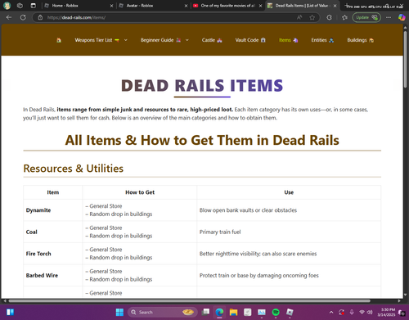The width and height of the screenshot is (409, 320).
Task: Open the Windows Start menu
Action: (x=119, y=312)
